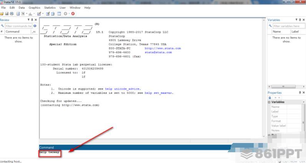This screenshot has height=163, width=306.
Task: Toggle the Properties lock icon
Action: tap(270, 98)
